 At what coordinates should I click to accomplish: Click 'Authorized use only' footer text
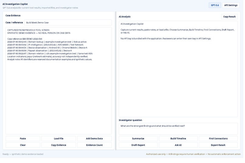[156, 154]
